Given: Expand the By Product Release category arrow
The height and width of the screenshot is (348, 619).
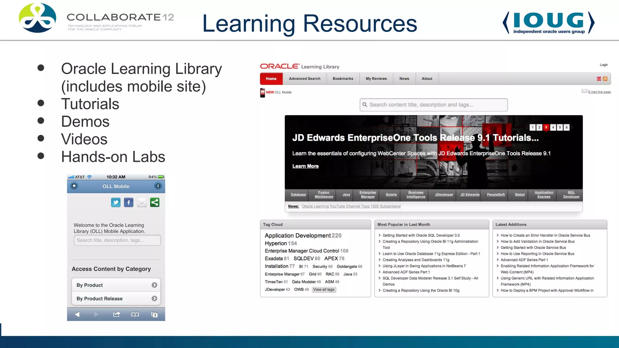Looking at the screenshot, I should tap(154, 298).
